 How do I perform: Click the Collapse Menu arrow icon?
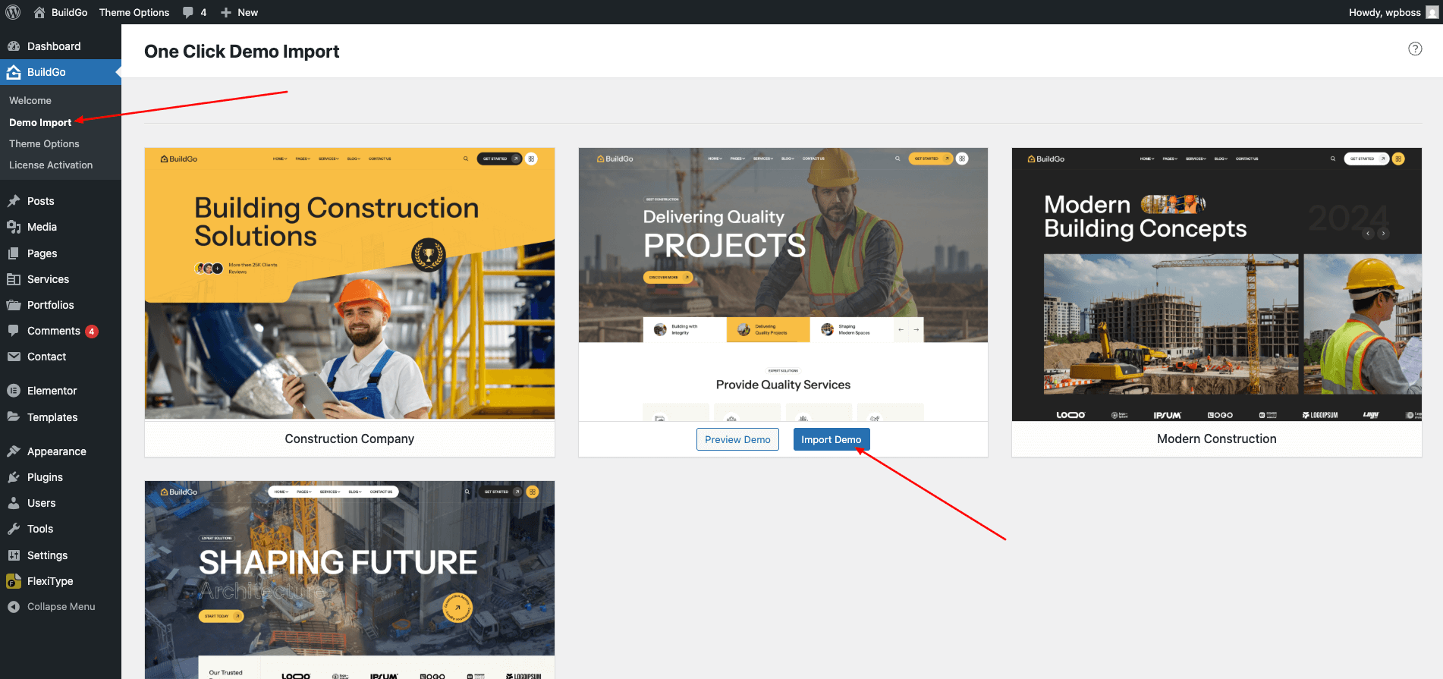click(14, 607)
